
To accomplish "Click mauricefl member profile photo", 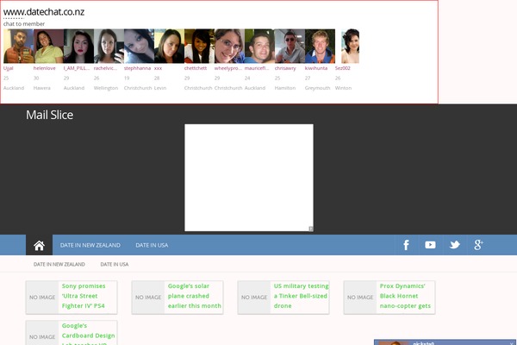I will (x=259, y=46).
